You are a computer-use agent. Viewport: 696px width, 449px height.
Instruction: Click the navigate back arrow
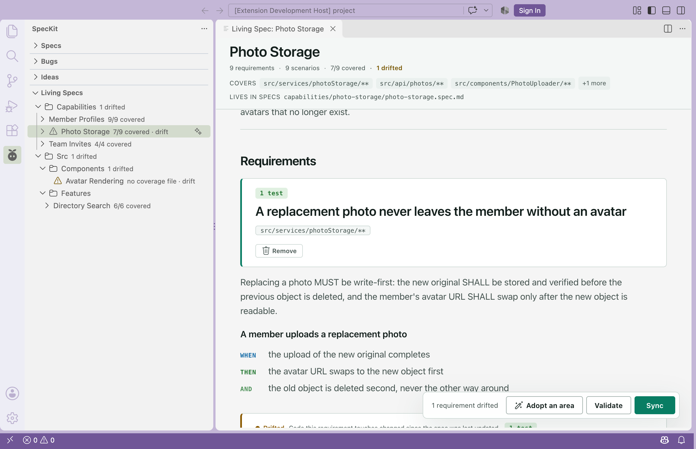coord(205,11)
